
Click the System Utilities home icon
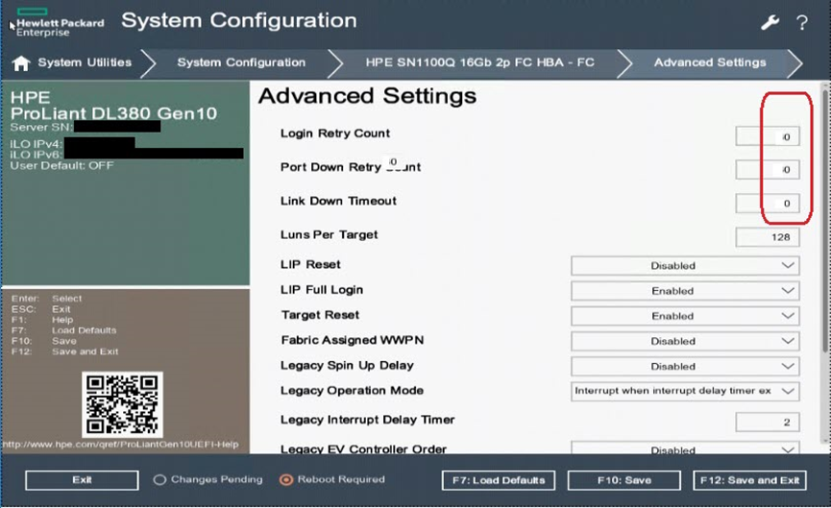point(21,63)
